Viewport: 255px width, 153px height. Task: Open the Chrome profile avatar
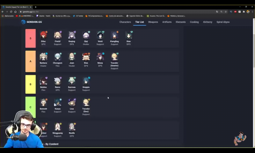pyautogui.click(x=248, y=12)
